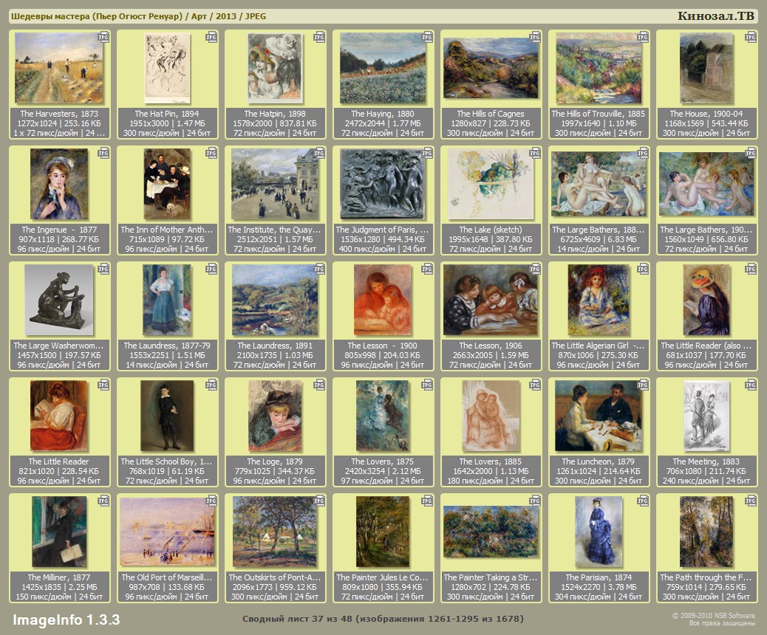Click the caption 'The House, 1900-04'
The width and height of the screenshot is (767, 635).
point(706,114)
